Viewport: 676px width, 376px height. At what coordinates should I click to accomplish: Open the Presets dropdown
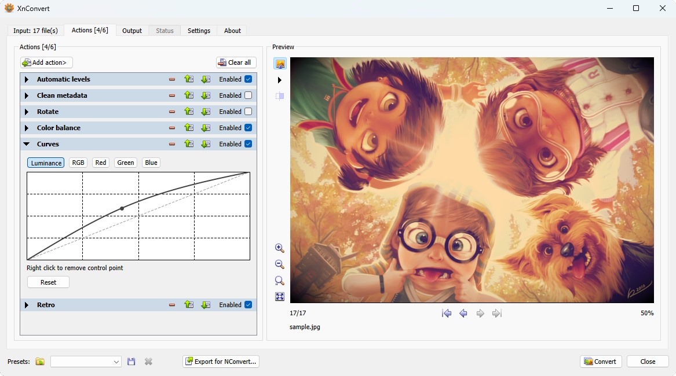[x=86, y=362]
